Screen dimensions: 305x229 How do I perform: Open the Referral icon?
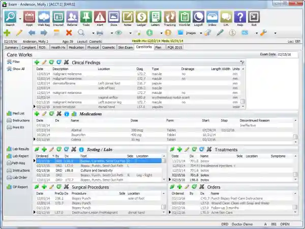pyautogui.click(x=72, y=17)
